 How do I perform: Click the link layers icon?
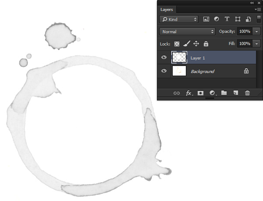point(177,93)
